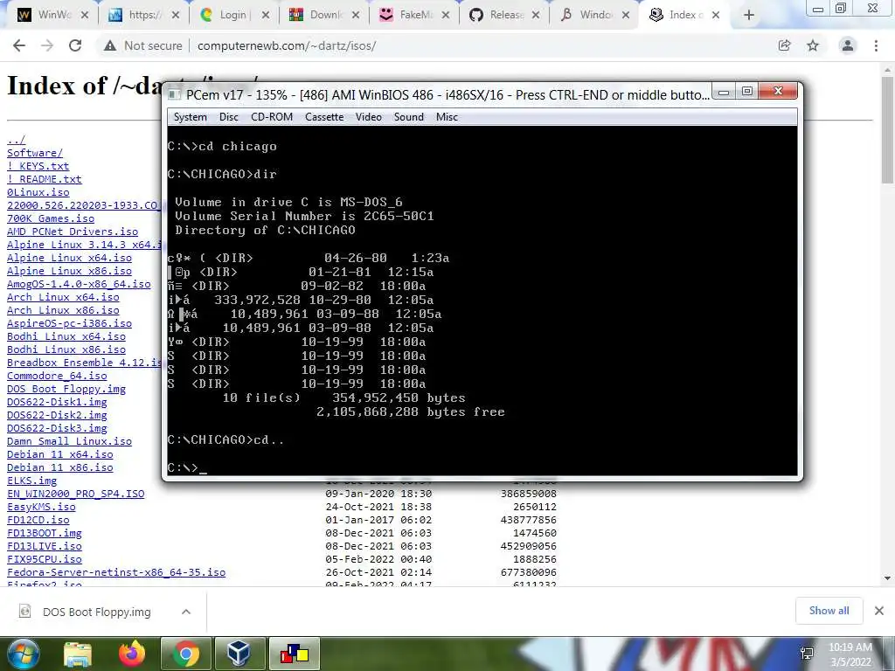Open Chrome three-dot menu
This screenshot has width=895, height=671.
(x=876, y=45)
